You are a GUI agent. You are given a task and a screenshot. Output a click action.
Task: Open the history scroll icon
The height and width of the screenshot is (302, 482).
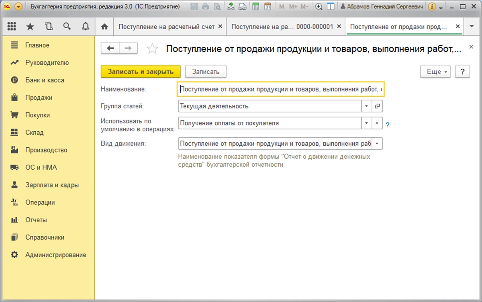(x=49, y=27)
